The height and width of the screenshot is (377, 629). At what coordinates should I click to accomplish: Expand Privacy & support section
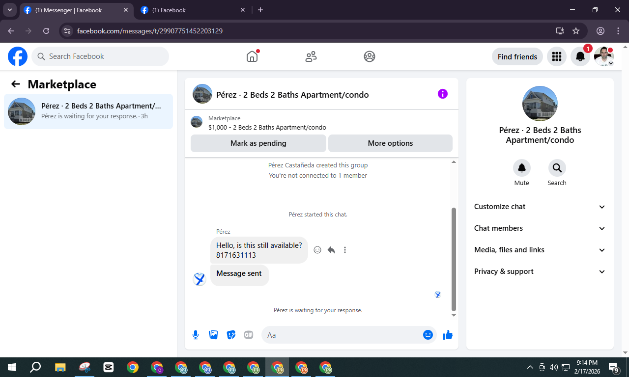pos(540,271)
